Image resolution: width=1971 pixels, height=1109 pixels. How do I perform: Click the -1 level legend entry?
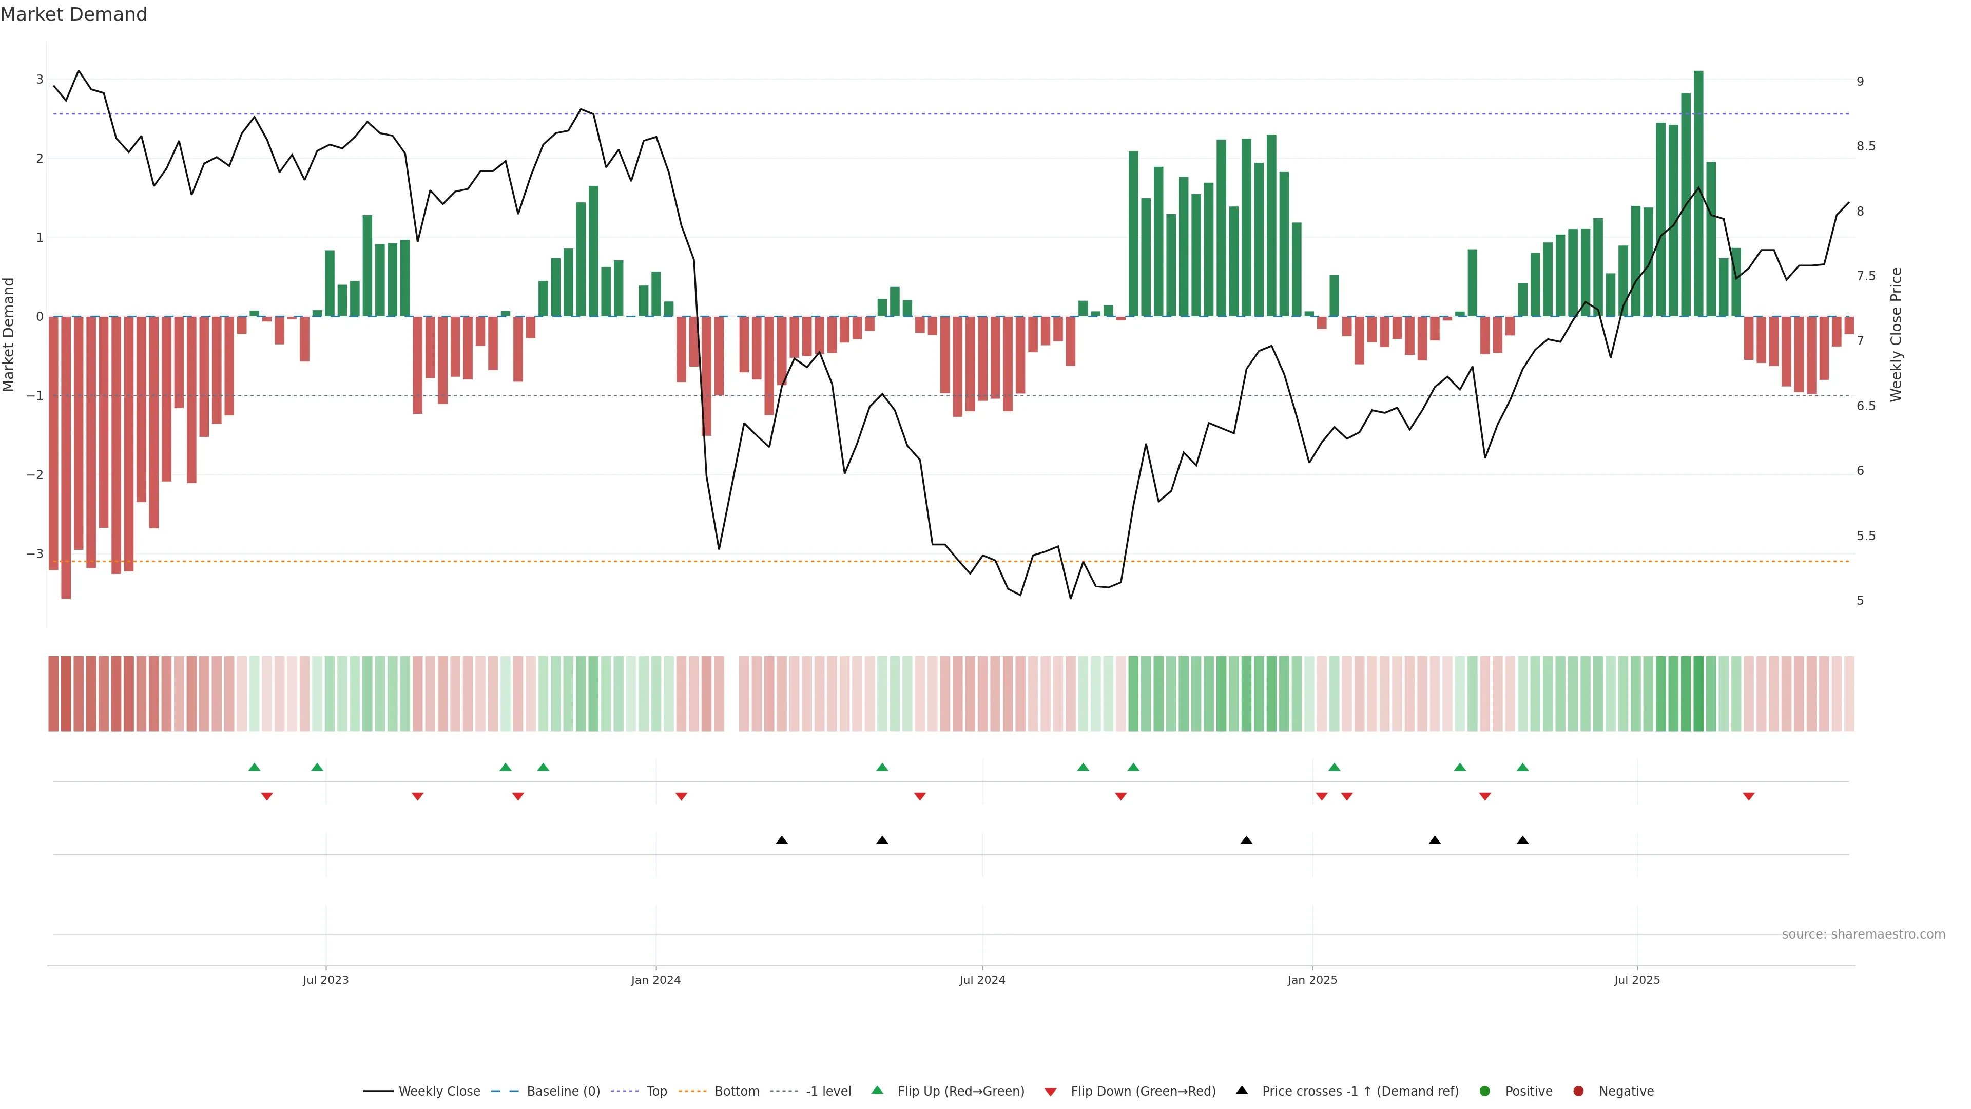[828, 1091]
